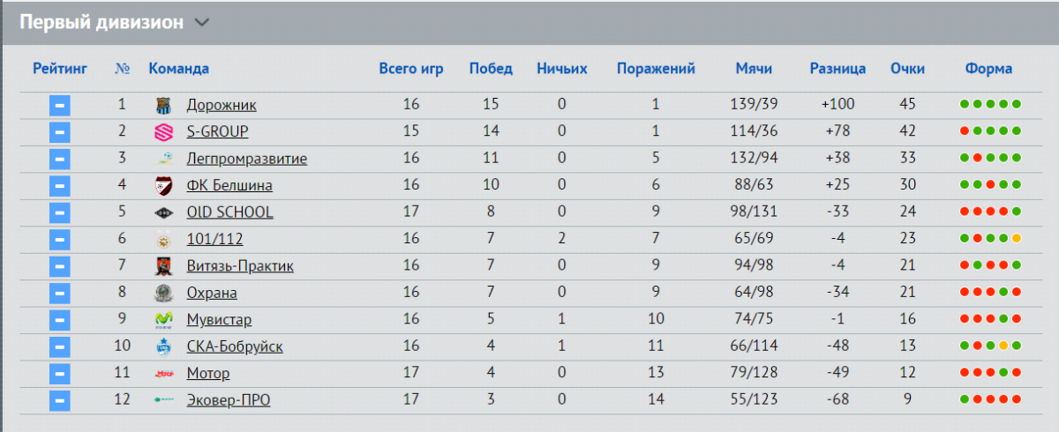Click the Мувистар green logo icon
Image resolution: width=1059 pixels, height=432 pixels.
pyautogui.click(x=164, y=320)
